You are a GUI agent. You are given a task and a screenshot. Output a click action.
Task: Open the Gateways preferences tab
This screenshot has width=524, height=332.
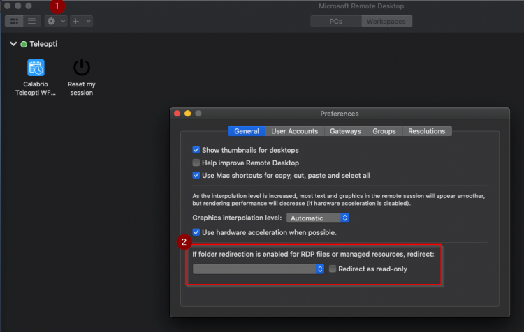click(345, 131)
